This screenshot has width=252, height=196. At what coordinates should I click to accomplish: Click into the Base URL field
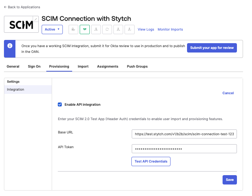[184, 134]
